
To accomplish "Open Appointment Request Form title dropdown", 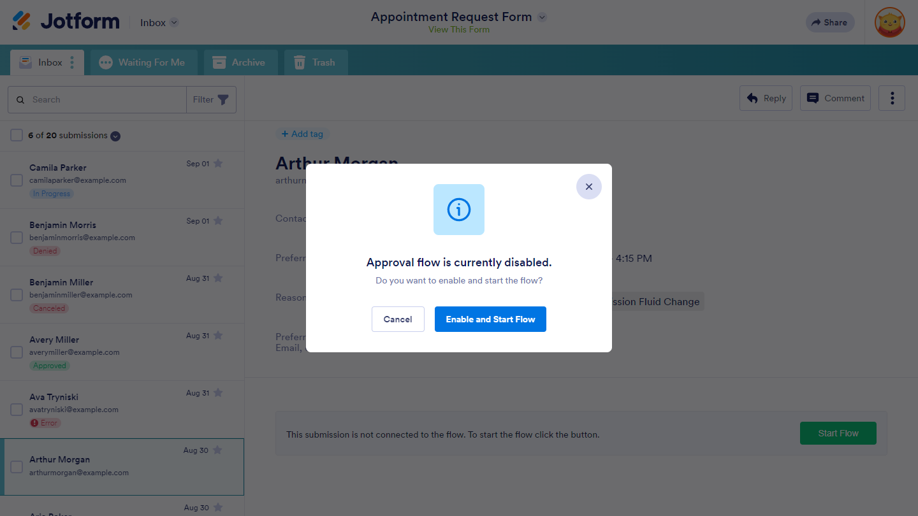I will click(542, 17).
